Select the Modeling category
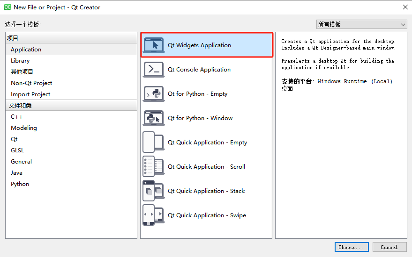The image size is (412, 257). tap(71, 128)
